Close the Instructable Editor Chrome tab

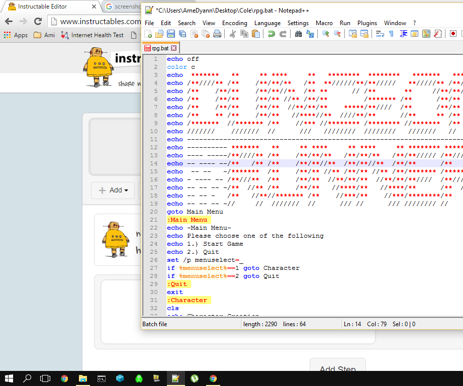coord(94,7)
